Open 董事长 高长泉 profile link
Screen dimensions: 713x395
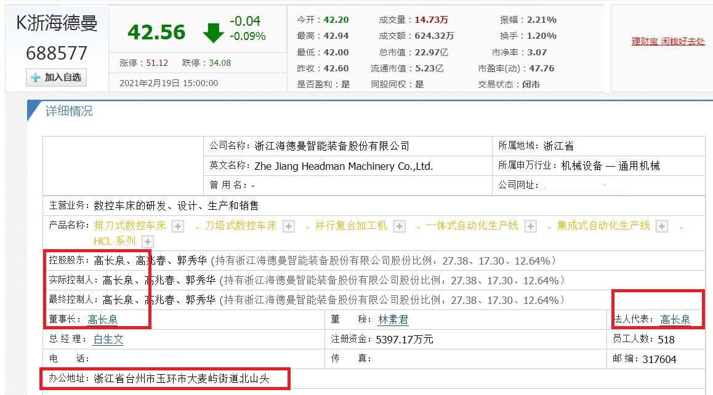coord(103,319)
